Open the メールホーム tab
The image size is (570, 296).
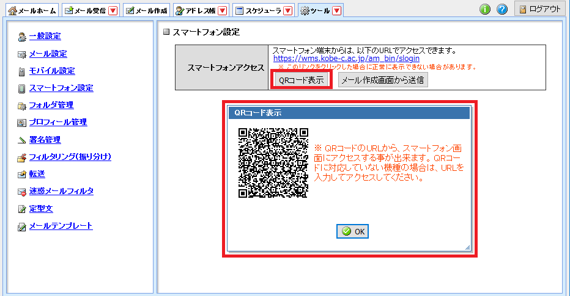(x=32, y=10)
